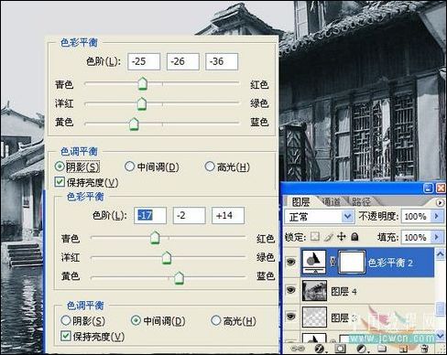This screenshot has height=355, width=447.
Task: Toggle lock all padlock icon
Action: coord(354,237)
